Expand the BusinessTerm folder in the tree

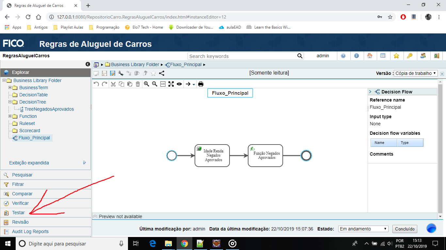coord(10,88)
